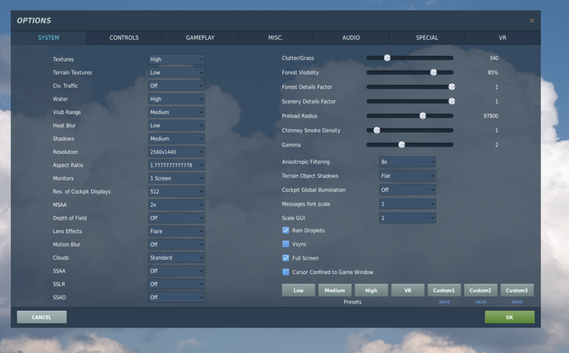Apply the High graphics preset
The width and height of the screenshot is (569, 353).
pyautogui.click(x=371, y=290)
